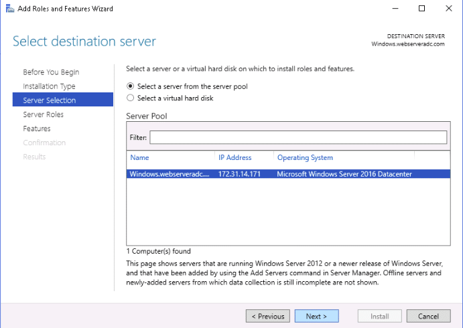Click the Next button
This screenshot has height=328, width=463.
tap(316, 316)
